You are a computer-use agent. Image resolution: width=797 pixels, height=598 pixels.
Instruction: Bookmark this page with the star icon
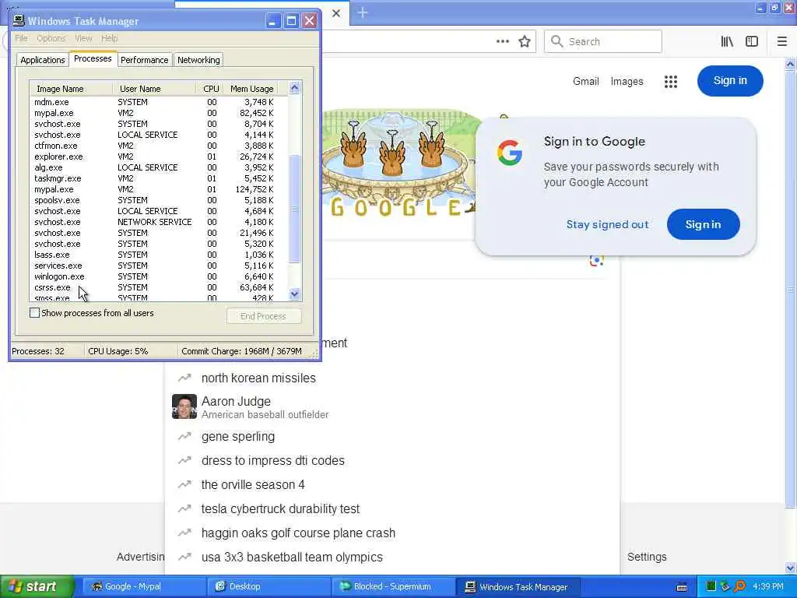click(525, 42)
